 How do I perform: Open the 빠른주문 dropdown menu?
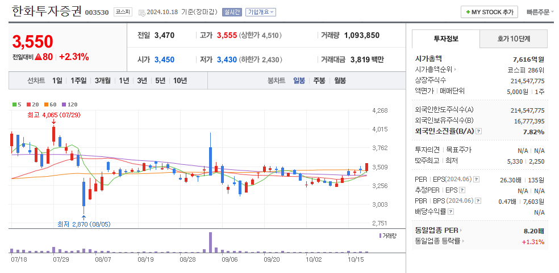(540, 12)
